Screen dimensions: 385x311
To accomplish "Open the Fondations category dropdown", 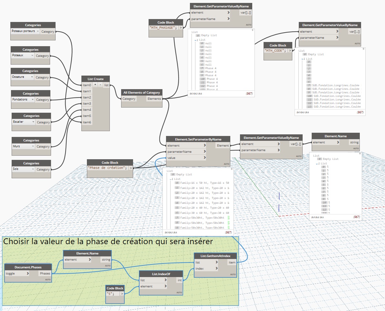I will click(32, 99).
